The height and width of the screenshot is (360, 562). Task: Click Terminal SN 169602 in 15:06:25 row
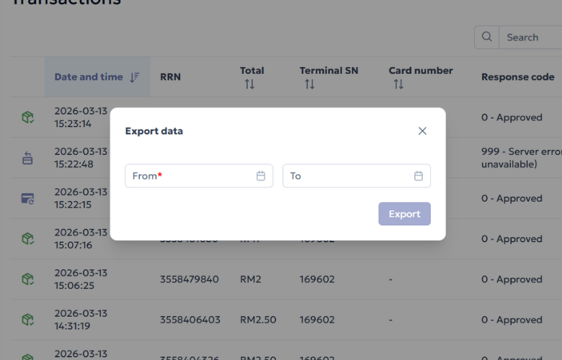317,279
